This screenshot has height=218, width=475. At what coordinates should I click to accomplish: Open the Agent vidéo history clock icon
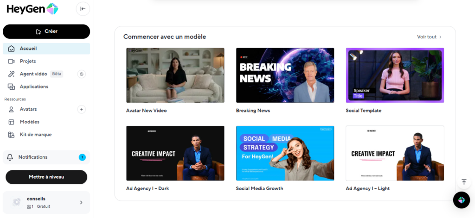point(81,74)
